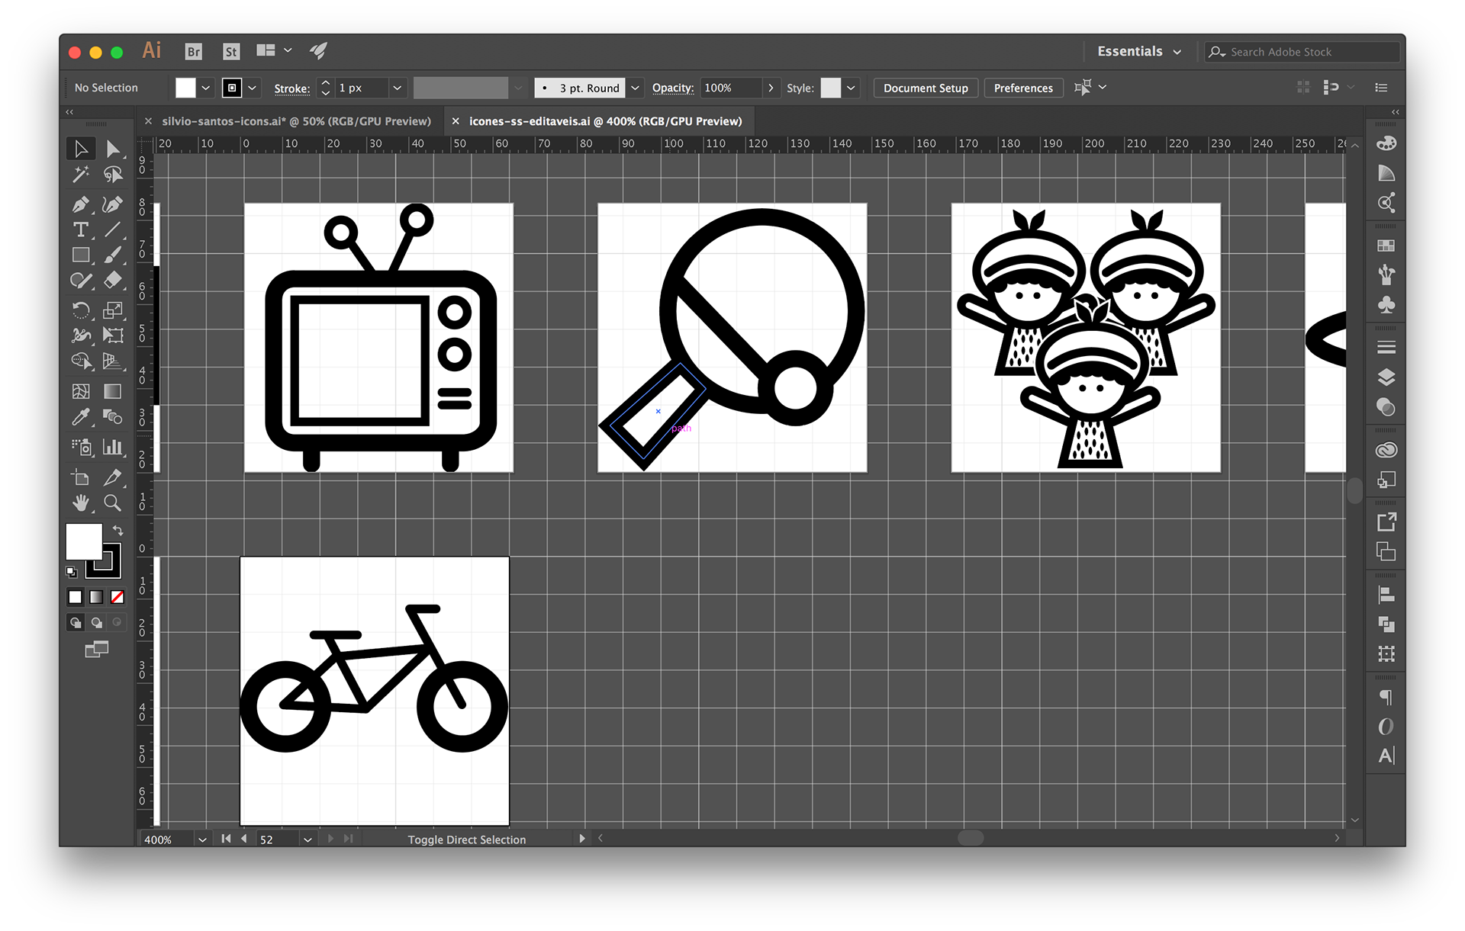1465x931 pixels.
Task: Switch to silvio-santos-icons.ai tab
Action: (x=296, y=121)
